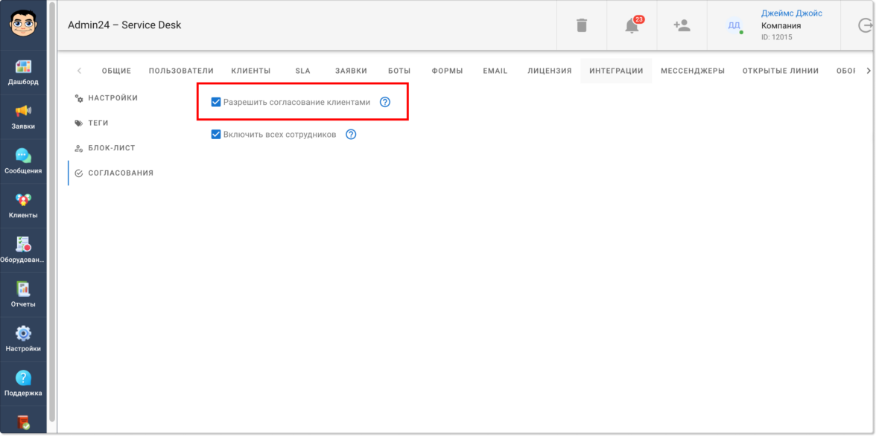Click the ID: 12015 text
The image size is (876, 436).
point(776,37)
